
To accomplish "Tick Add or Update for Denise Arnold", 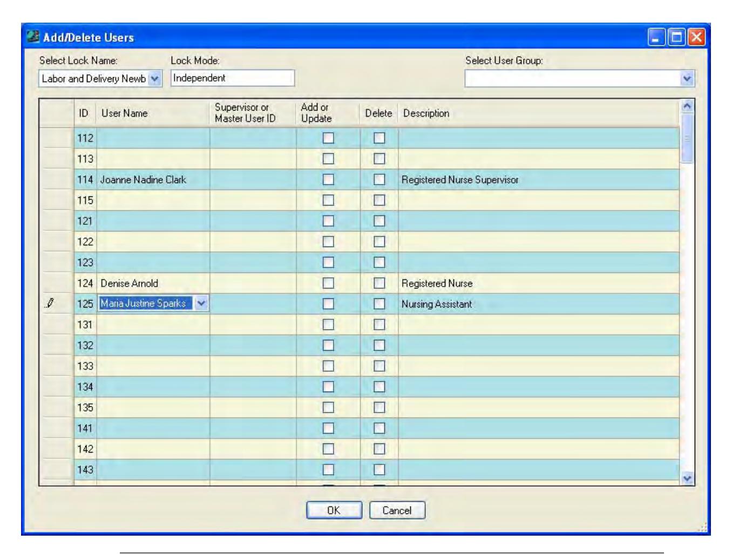I will 328,283.
